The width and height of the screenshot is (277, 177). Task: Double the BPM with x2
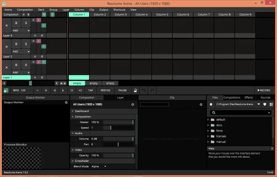80,90
